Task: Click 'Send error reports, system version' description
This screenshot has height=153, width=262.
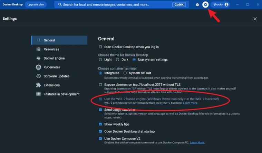Action: 172,115
